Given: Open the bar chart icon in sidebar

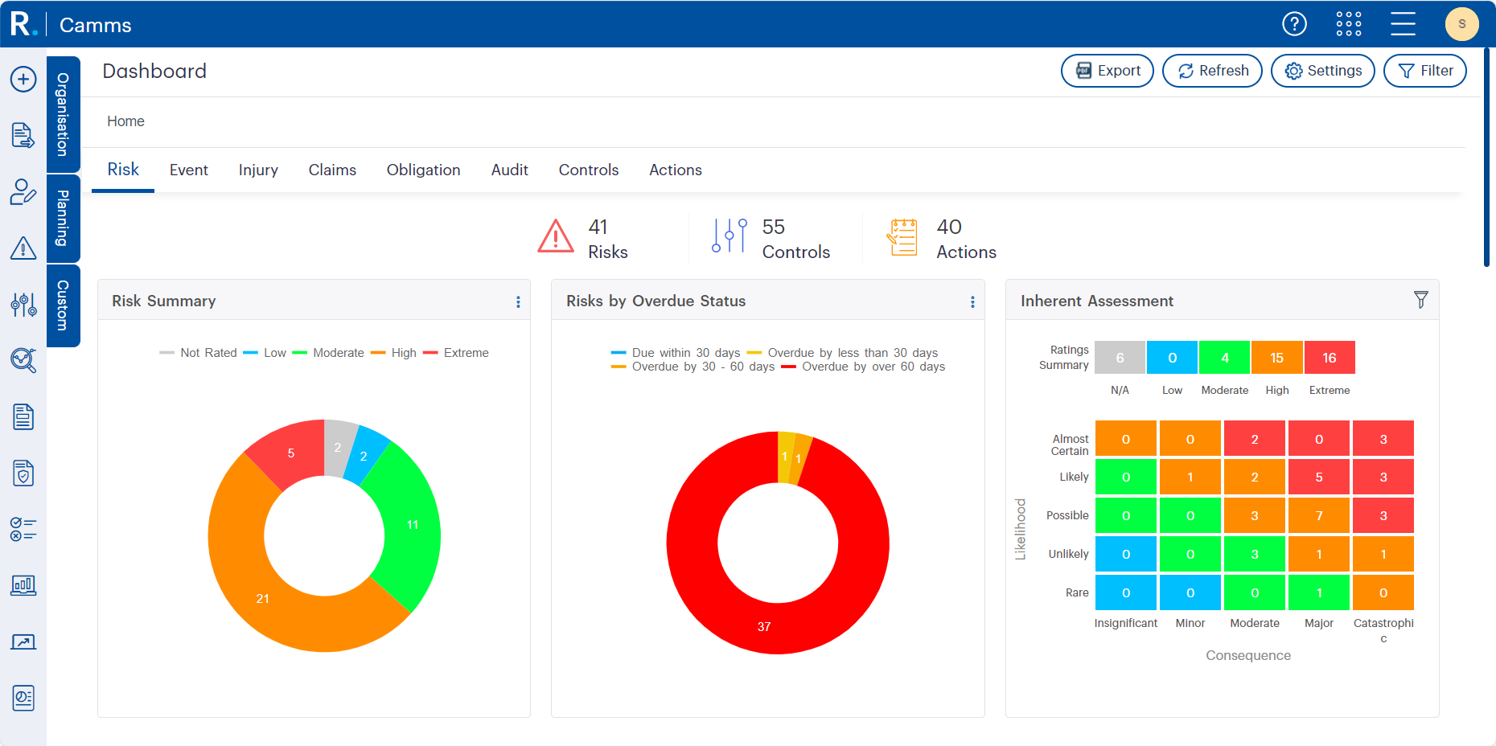Looking at the screenshot, I should pyautogui.click(x=23, y=585).
